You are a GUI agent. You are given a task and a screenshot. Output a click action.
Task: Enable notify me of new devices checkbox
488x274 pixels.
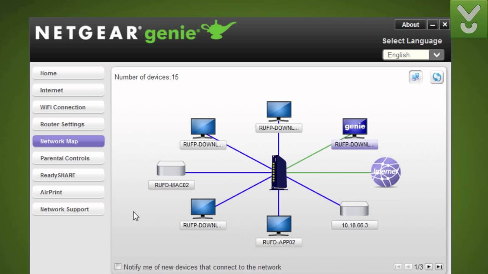tap(118, 267)
